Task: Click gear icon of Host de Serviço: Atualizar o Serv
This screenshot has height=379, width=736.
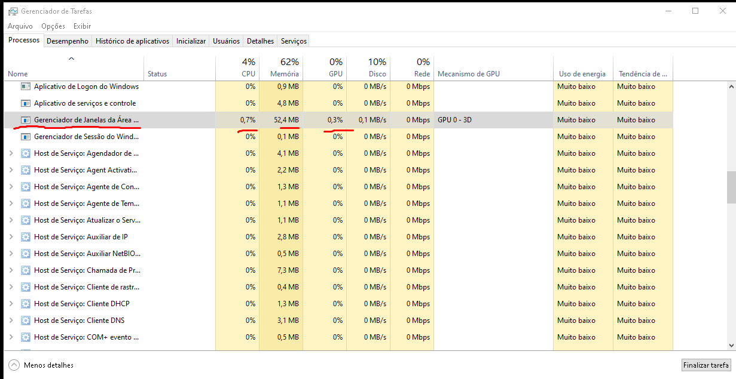Action: [x=26, y=220]
